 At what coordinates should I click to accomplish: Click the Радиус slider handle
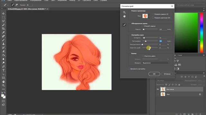(x=144, y=29)
